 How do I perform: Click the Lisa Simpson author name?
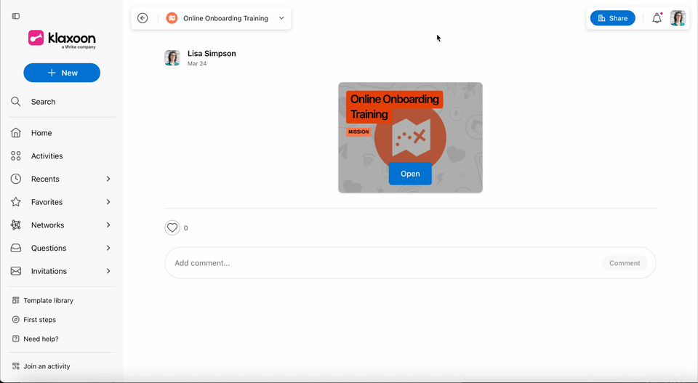[212, 53]
